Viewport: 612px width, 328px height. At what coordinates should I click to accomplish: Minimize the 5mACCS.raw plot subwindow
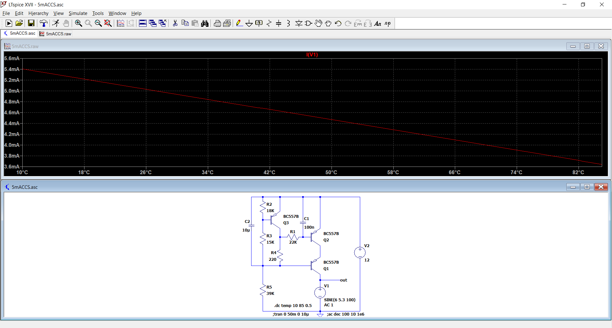[x=573, y=46]
